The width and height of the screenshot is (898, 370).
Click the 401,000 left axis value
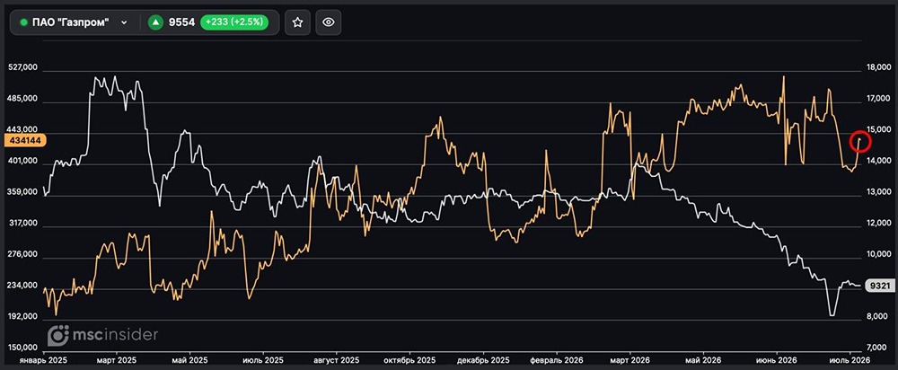[x=23, y=162]
